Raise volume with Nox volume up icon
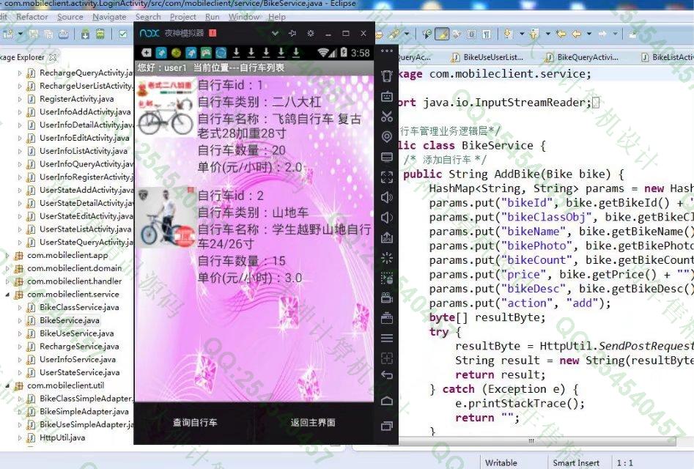Viewport: 694px width, 469px height. [x=387, y=197]
